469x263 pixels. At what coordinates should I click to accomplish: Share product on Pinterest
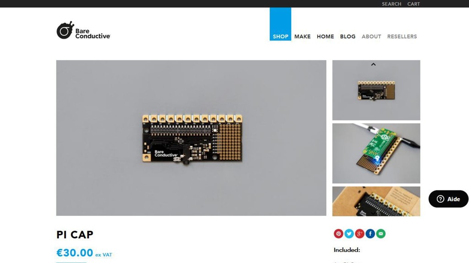click(x=338, y=233)
